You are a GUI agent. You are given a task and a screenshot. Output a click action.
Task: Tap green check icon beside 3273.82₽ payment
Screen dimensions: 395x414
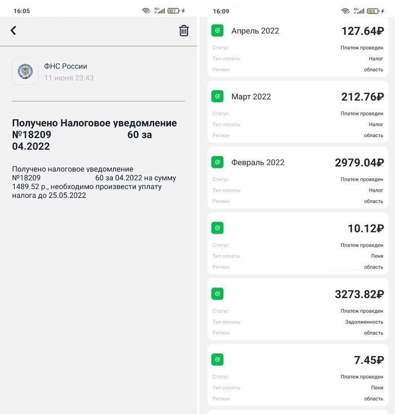pyautogui.click(x=217, y=294)
